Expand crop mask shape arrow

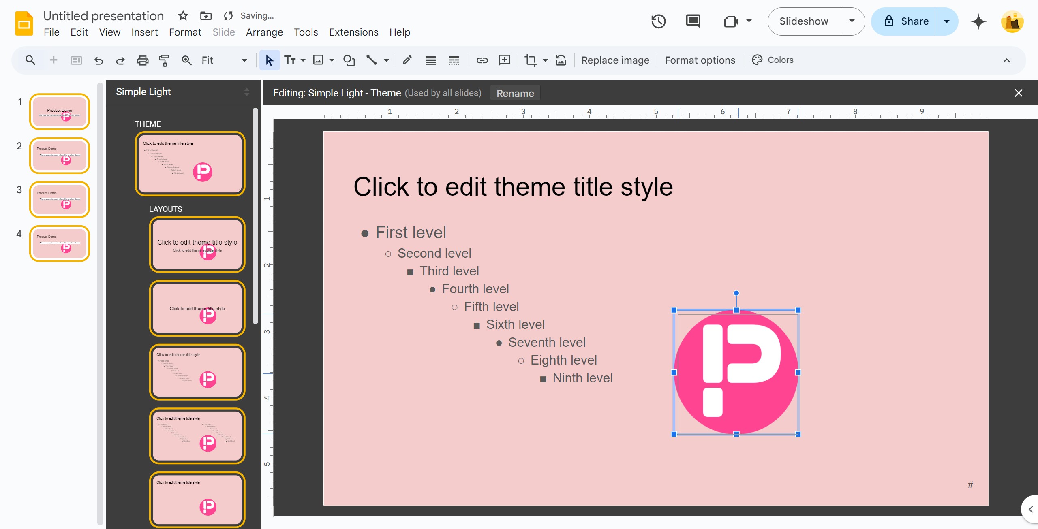coord(546,60)
